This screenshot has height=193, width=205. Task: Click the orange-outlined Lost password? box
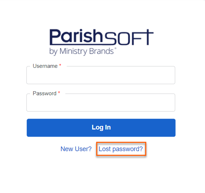121,149
